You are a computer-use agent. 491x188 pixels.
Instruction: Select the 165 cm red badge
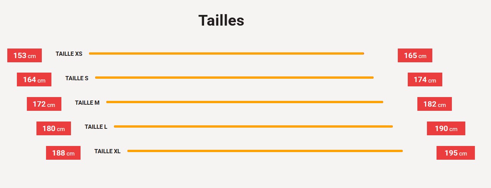tap(415, 55)
